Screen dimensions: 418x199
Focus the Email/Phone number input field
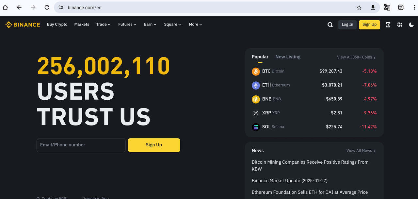tap(81, 145)
